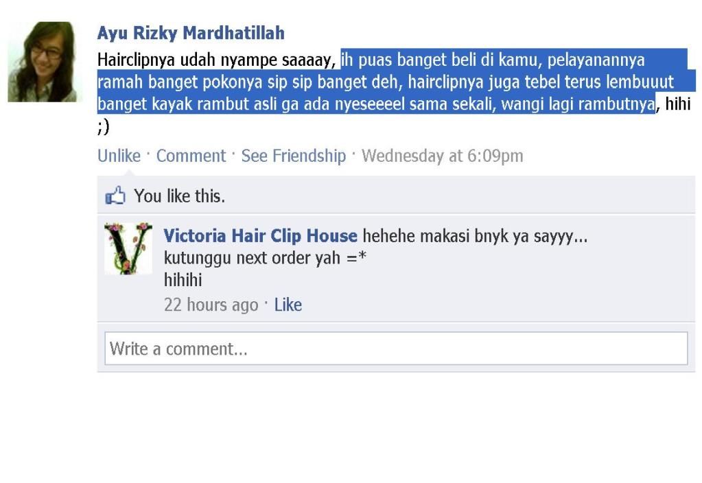Click the "hihihi" line in the comment
This screenshot has height=483, width=702.
183,280
